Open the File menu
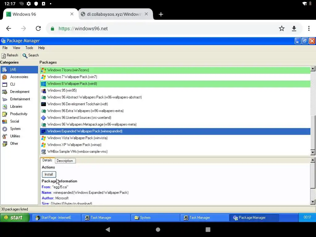The width and height of the screenshot is (316, 237). 5,48
